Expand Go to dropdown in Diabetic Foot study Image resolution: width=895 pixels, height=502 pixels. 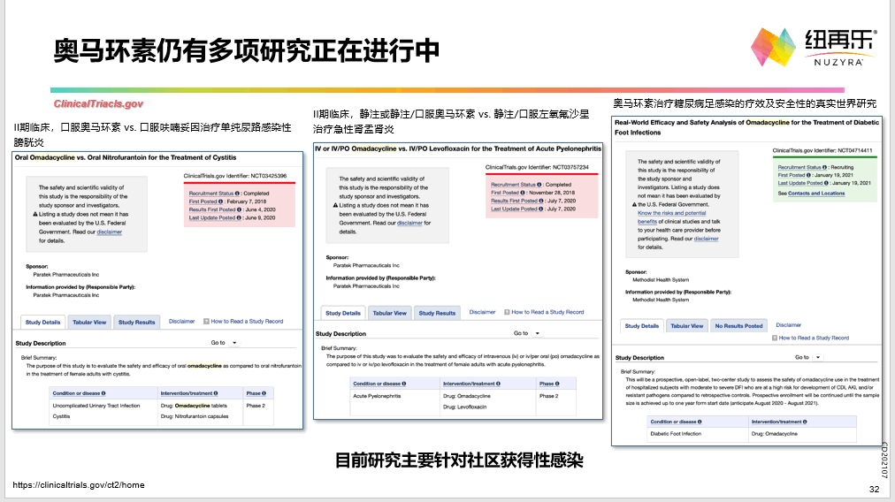[817, 357]
